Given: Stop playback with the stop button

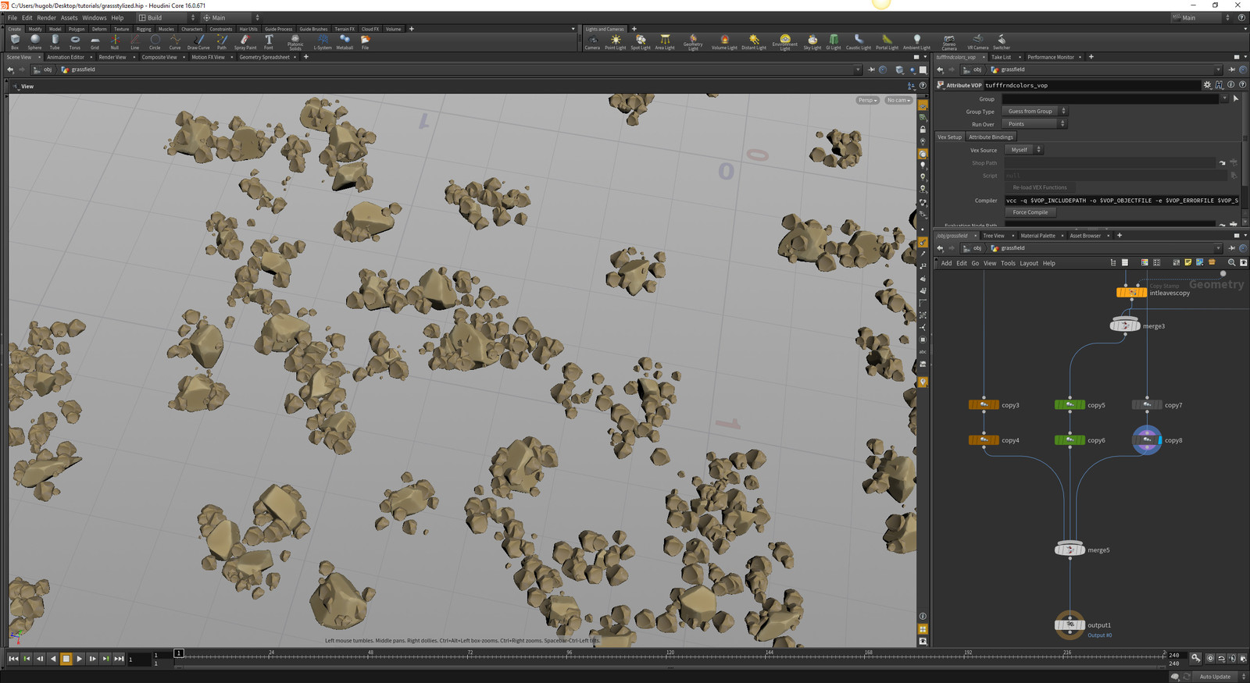Looking at the screenshot, I should 66,659.
